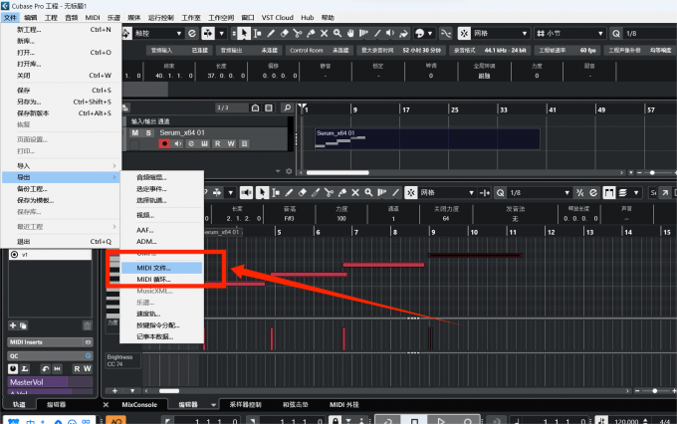The height and width of the screenshot is (424, 677).
Task: Toggle record enable on Serum_x64 01 track
Action: point(164,143)
